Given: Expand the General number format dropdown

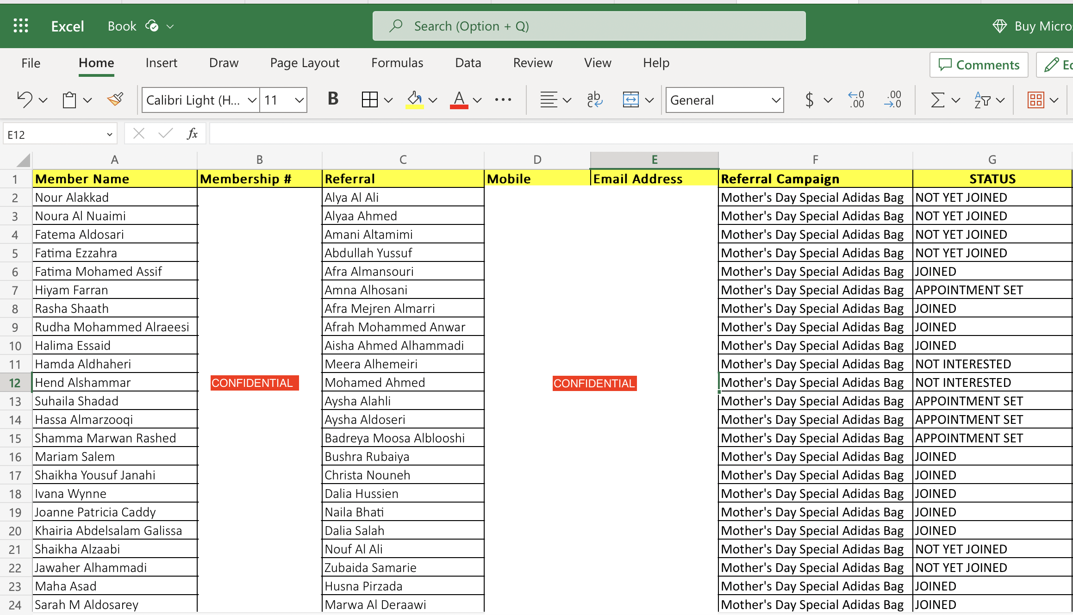Looking at the screenshot, I should click(x=776, y=100).
